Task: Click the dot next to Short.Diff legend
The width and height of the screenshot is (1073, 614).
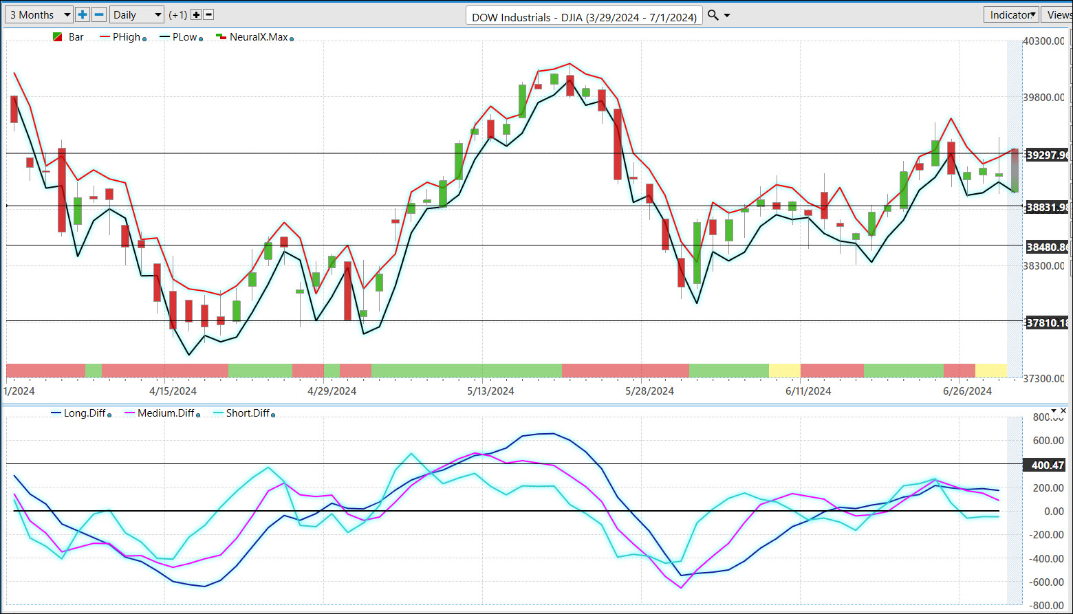Action: (x=273, y=415)
